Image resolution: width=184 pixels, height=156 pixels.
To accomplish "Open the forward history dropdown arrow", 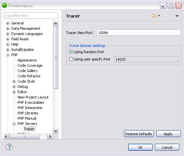I will 171,16.
